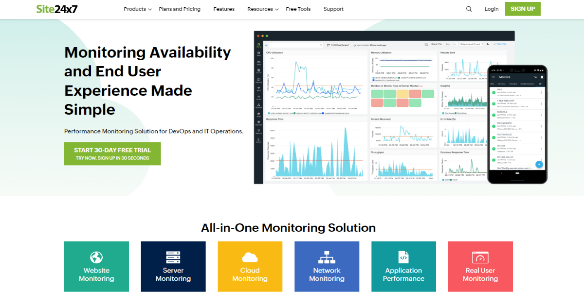Open the hamburger menu on the phone Monitors screen

493,77
